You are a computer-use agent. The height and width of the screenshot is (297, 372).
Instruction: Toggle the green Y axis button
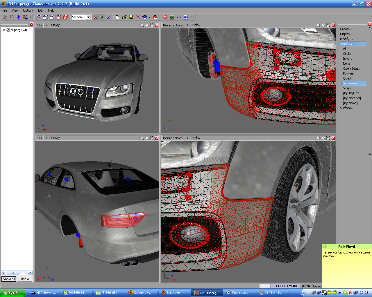(x=102, y=17)
